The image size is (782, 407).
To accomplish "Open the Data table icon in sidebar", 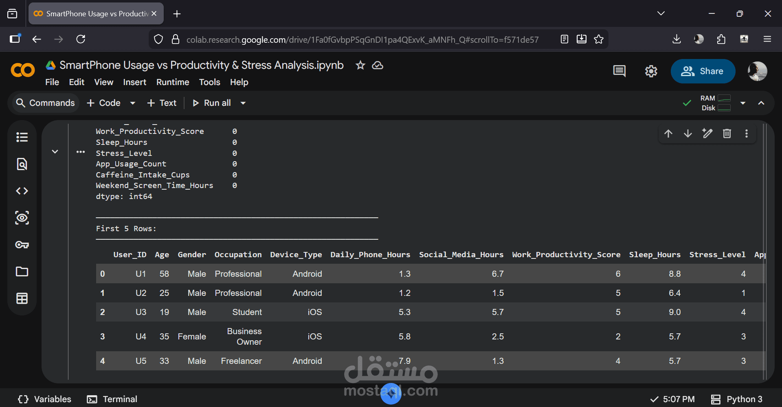I will point(22,298).
